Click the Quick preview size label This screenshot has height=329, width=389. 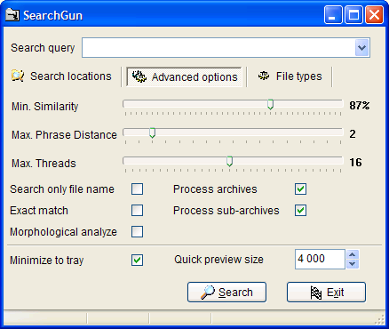point(218,260)
